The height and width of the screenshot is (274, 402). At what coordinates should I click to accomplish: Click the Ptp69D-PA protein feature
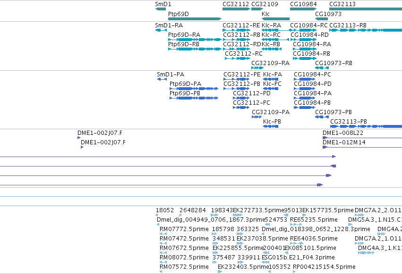click(x=194, y=89)
